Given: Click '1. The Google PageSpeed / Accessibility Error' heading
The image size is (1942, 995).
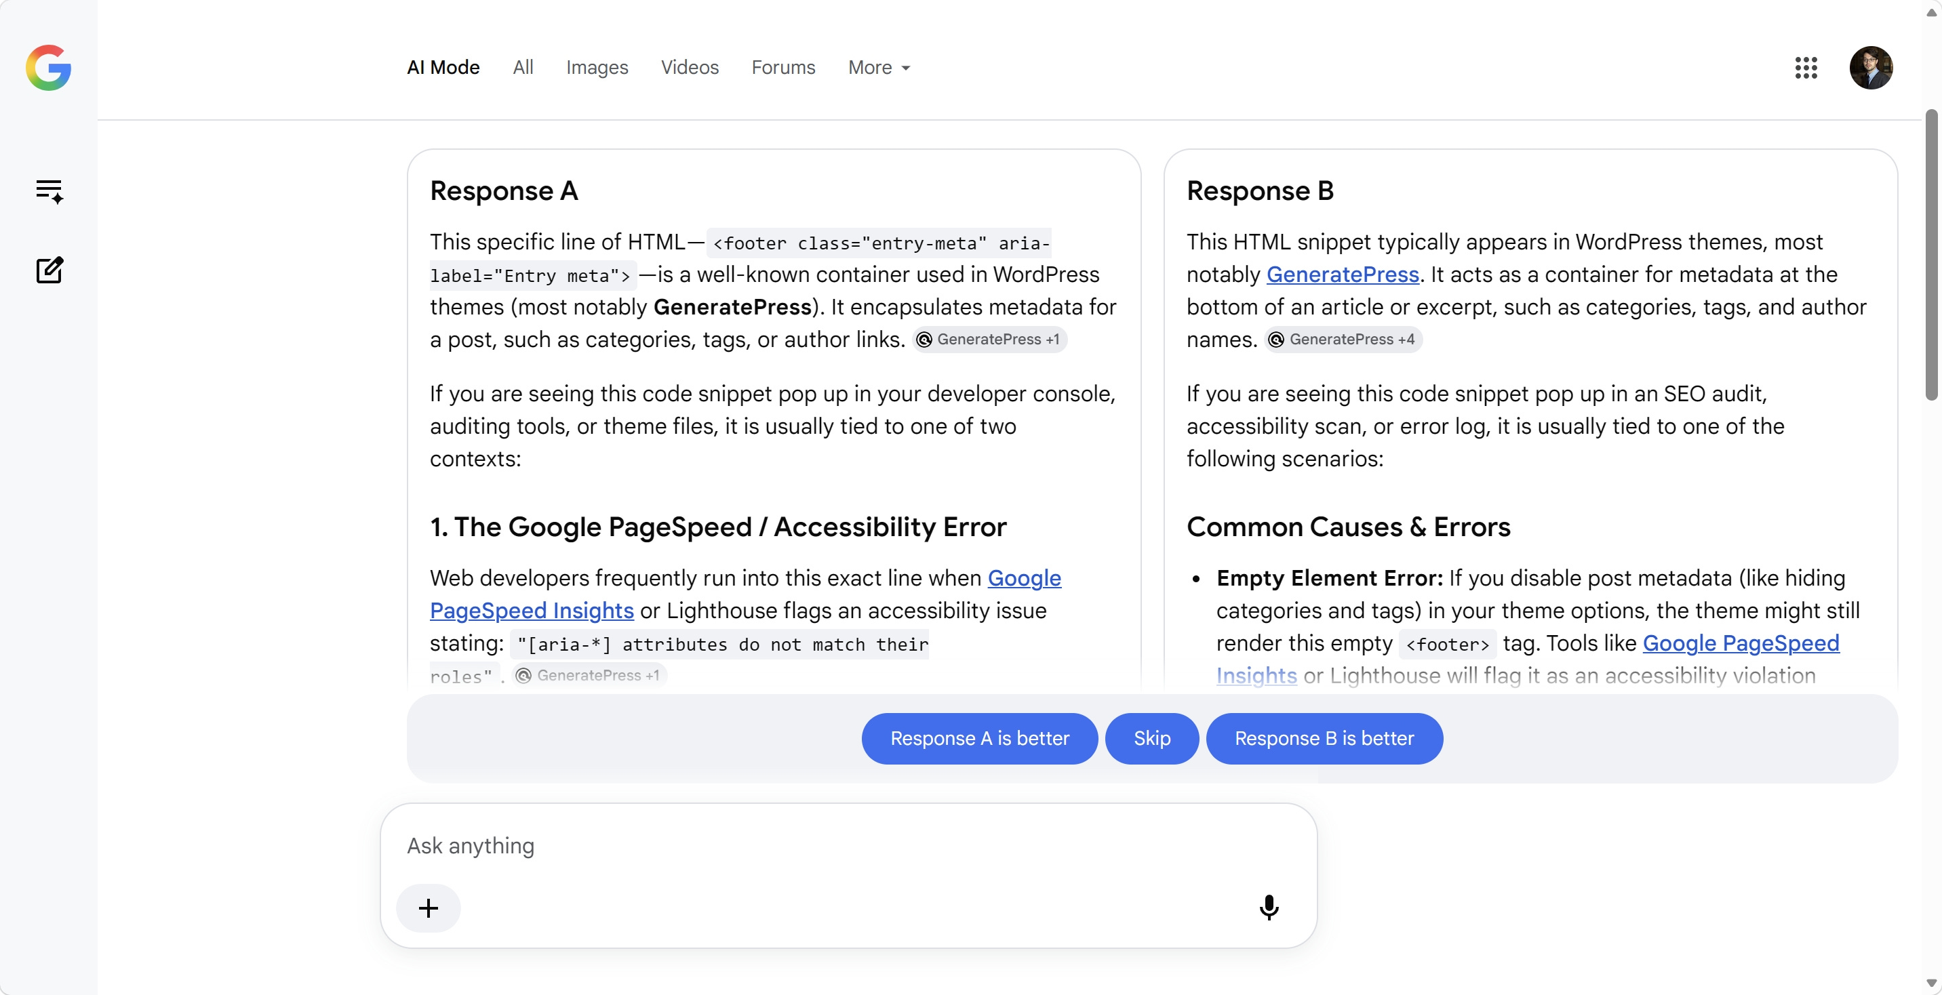Looking at the screenshot, I should (717, 526).
